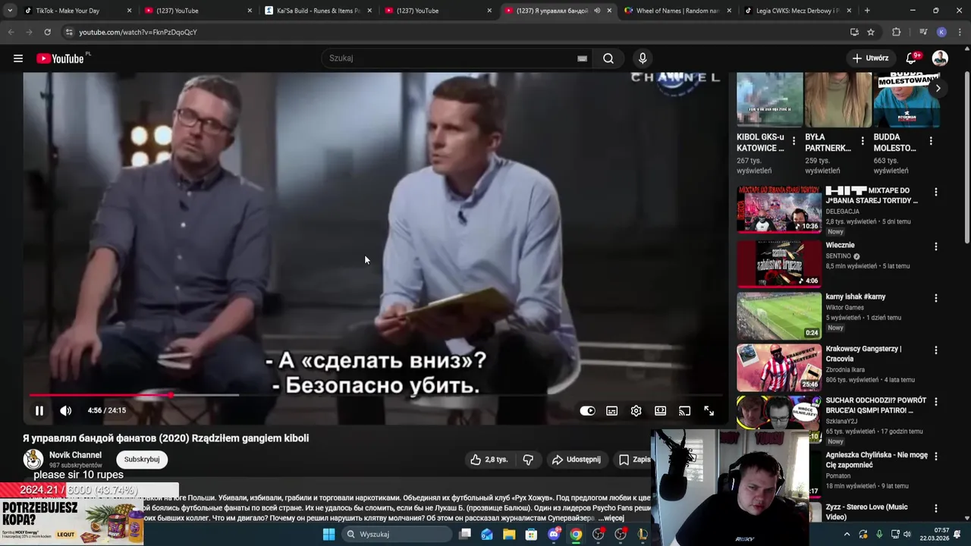Open Discord from the taskbar

tap(554, 534)
